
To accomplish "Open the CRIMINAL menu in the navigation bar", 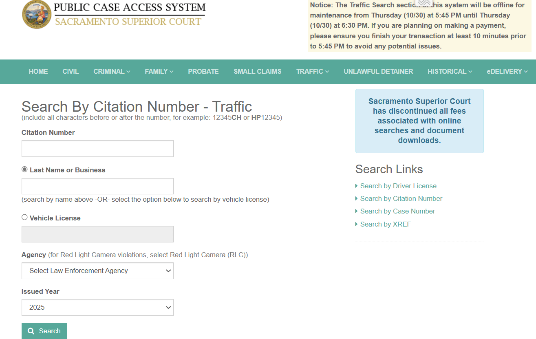I will [111, 71].
